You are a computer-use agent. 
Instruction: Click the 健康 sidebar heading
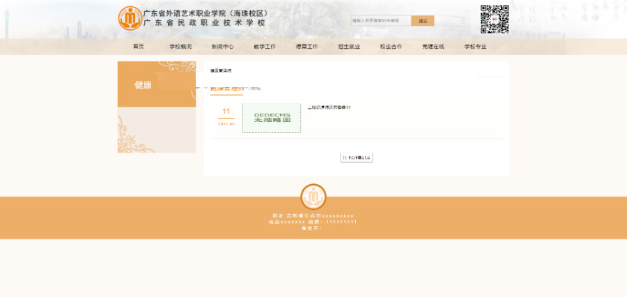(x=143, y=85)
